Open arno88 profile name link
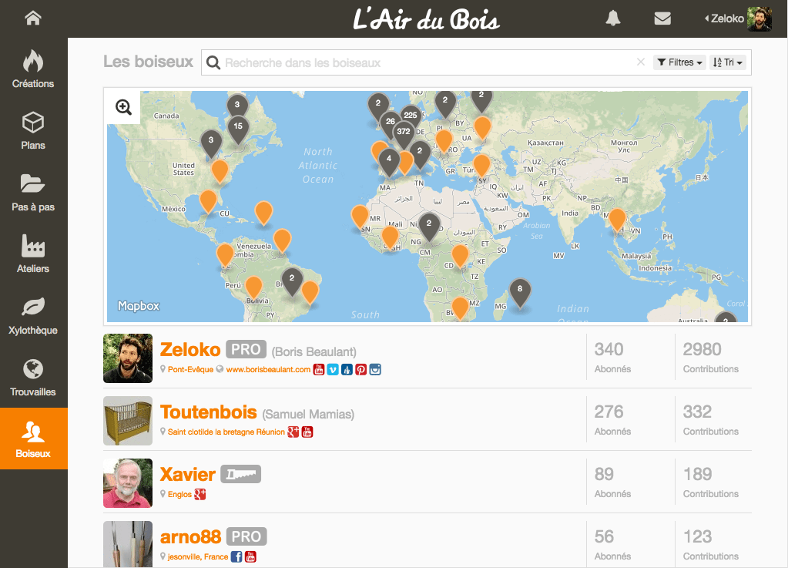 click(190, 537)
